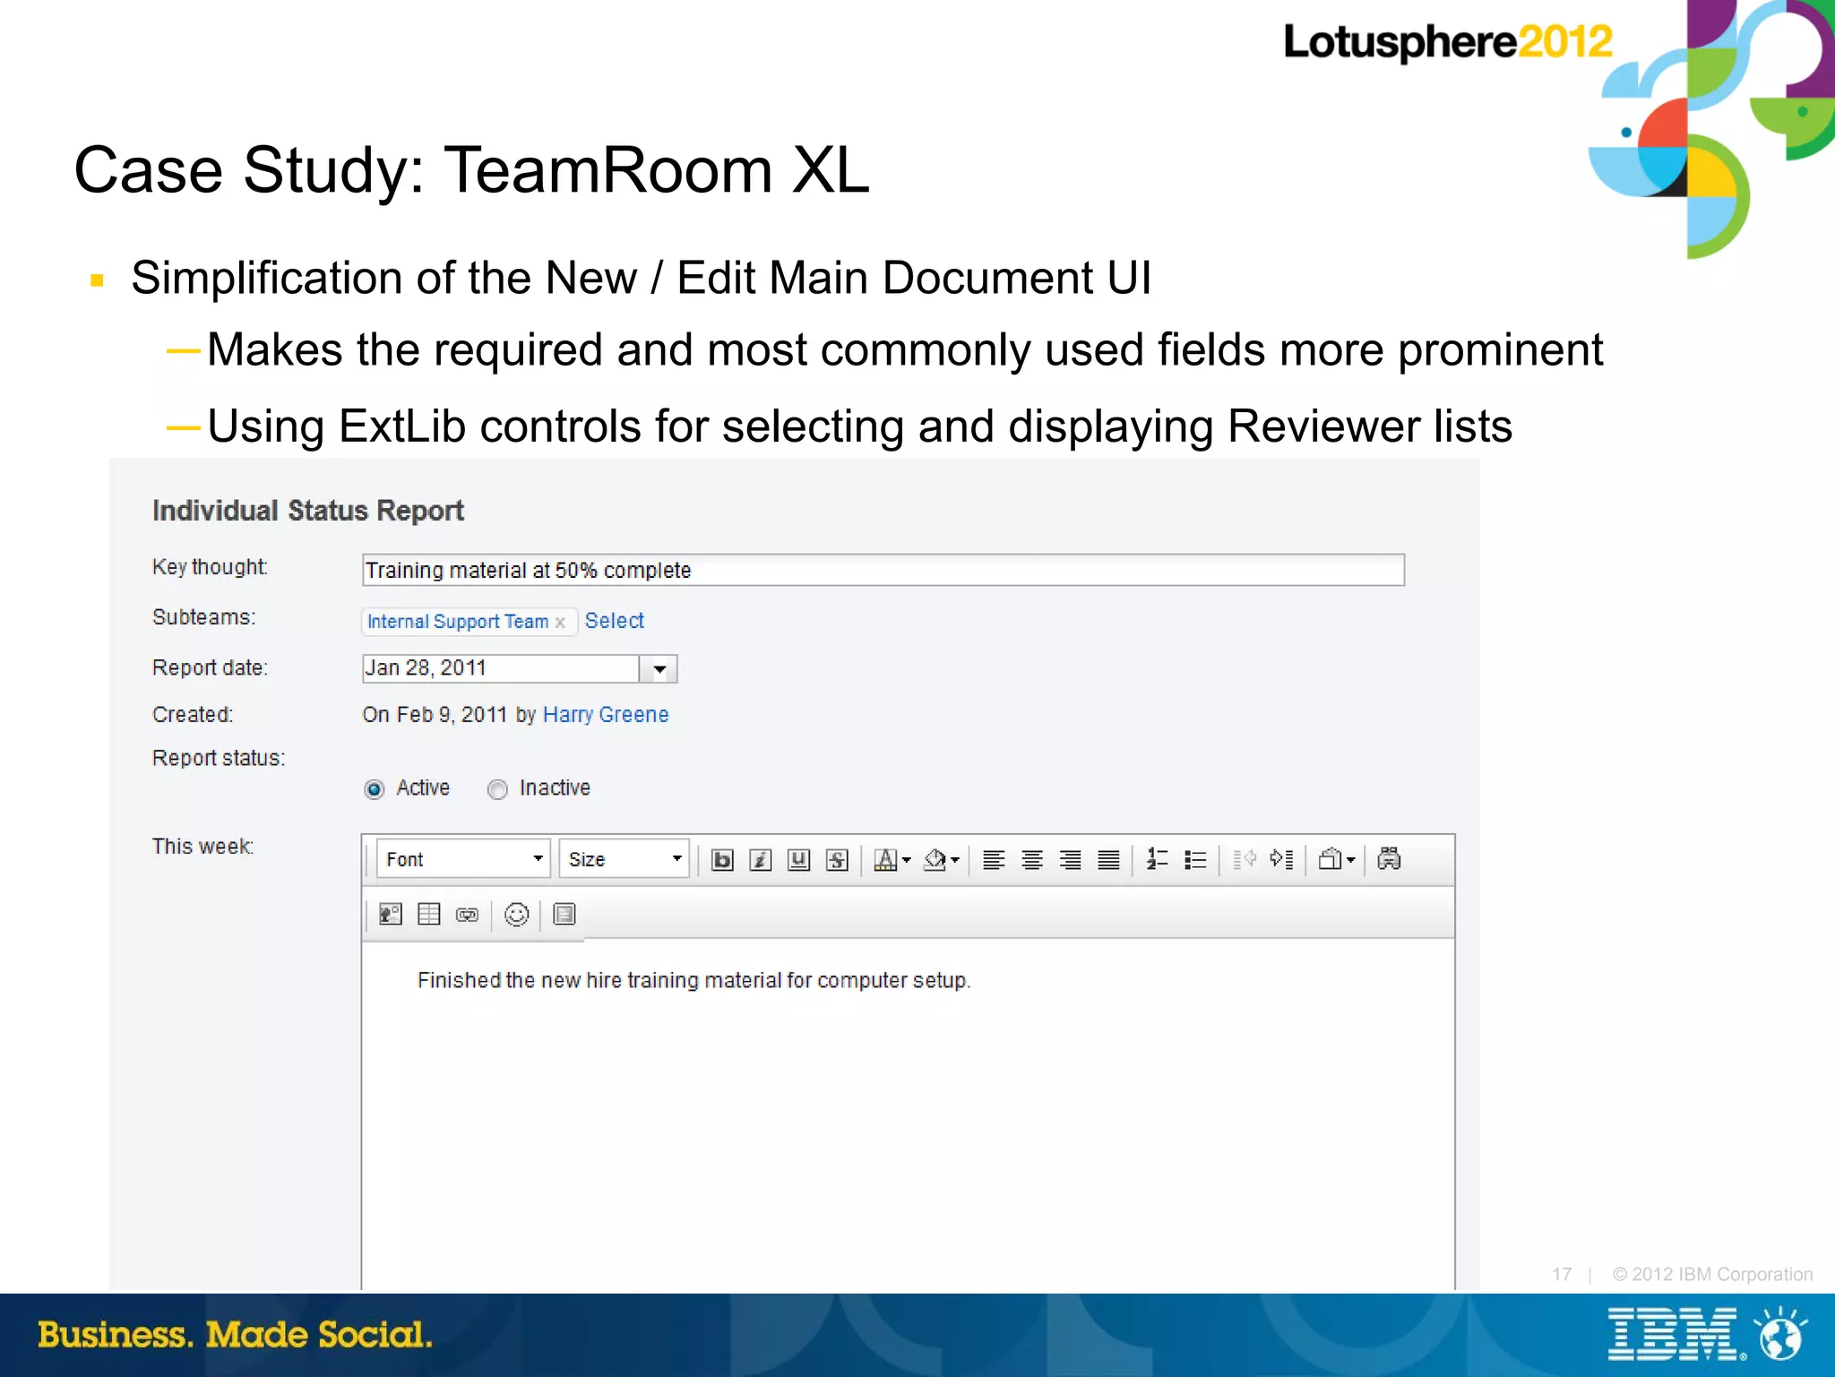Click the 'Report status:' label
Viewport: 1835px width, 1377px height.
pos(219,759)
